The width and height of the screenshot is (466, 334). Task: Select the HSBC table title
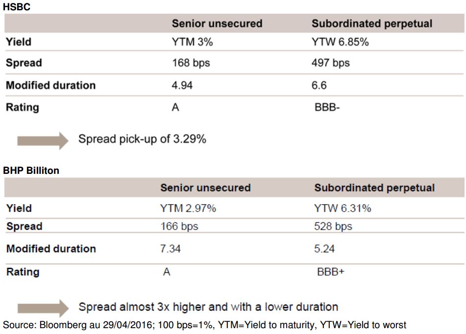[17, 6]
